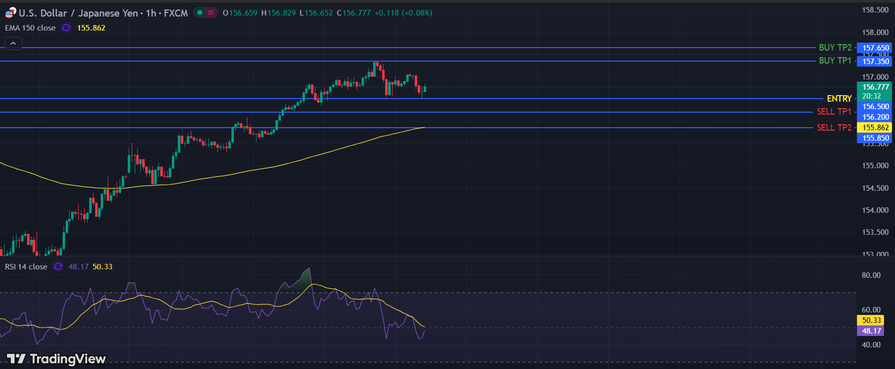Click the red SELL TP1 label
Image resolution: width=895 pixels, height=369 pixels.
click(x=834, y=112)
